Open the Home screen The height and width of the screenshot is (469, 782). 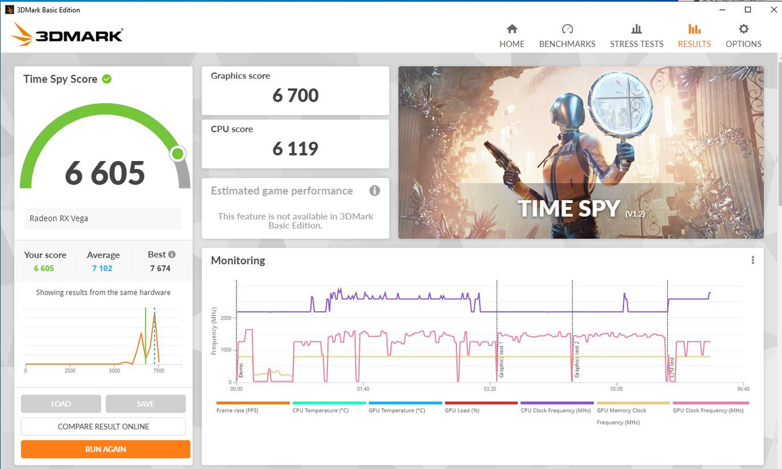(512, 35)
